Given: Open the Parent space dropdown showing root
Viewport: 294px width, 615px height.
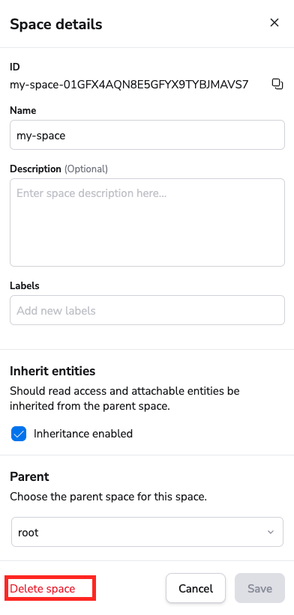Looking at the screenshot, I should (x=147, y=533).
